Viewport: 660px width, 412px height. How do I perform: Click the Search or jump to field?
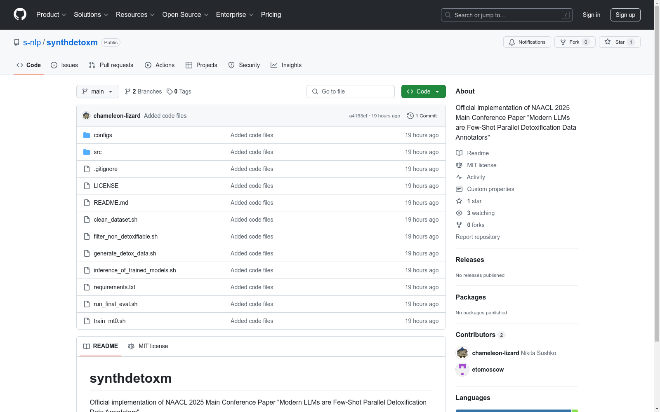[507, 15]
